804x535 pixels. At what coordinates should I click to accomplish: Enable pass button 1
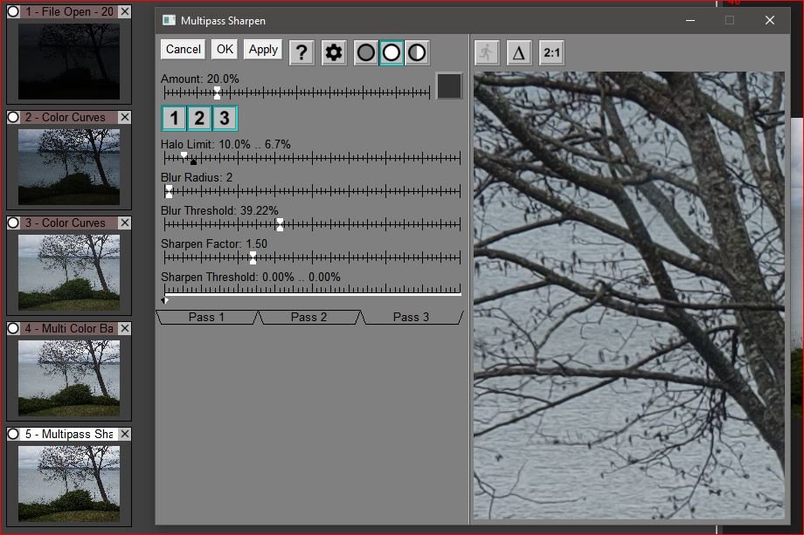click(x=173, y=117)
